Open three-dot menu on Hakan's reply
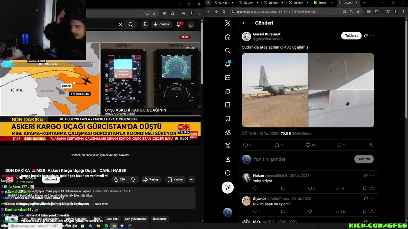 (372, 176)
